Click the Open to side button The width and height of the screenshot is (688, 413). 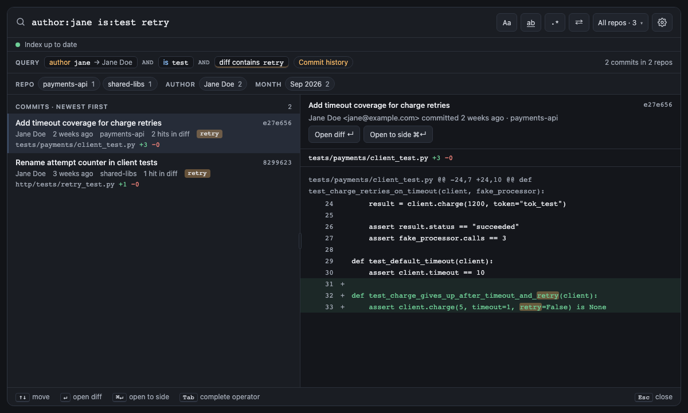pos(398,134)
